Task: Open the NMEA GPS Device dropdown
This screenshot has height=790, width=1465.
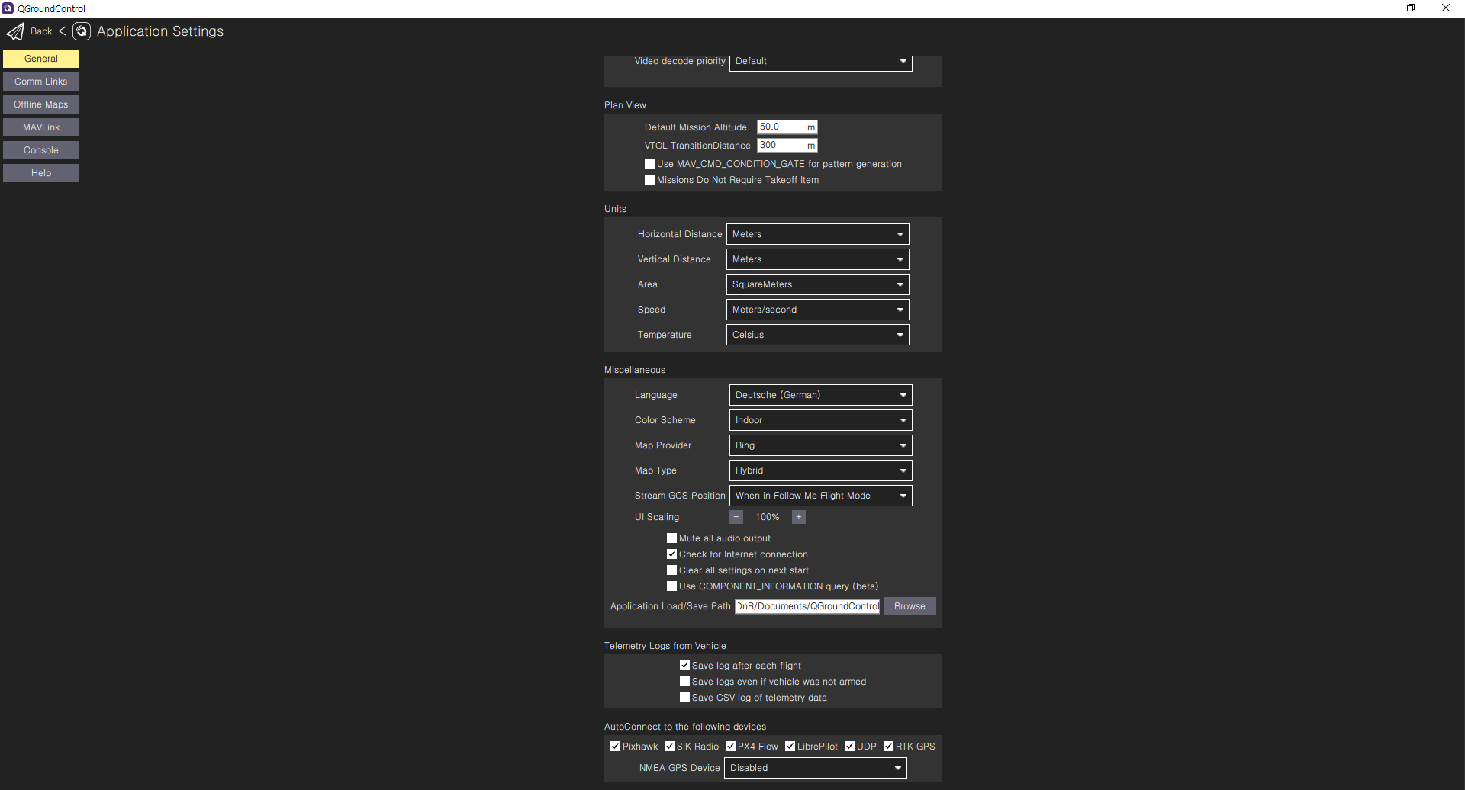Action: point(815,768)
